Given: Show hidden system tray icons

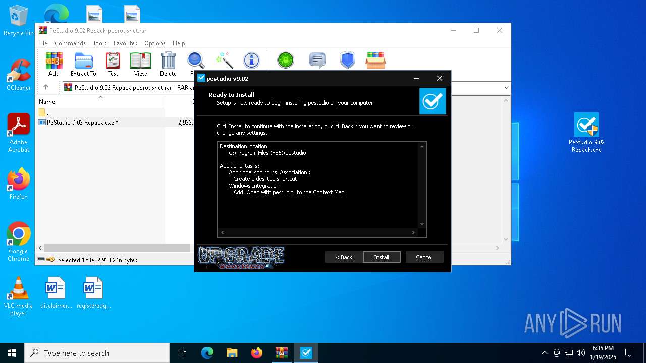Looking at the screenshot, I should [544, 353].
